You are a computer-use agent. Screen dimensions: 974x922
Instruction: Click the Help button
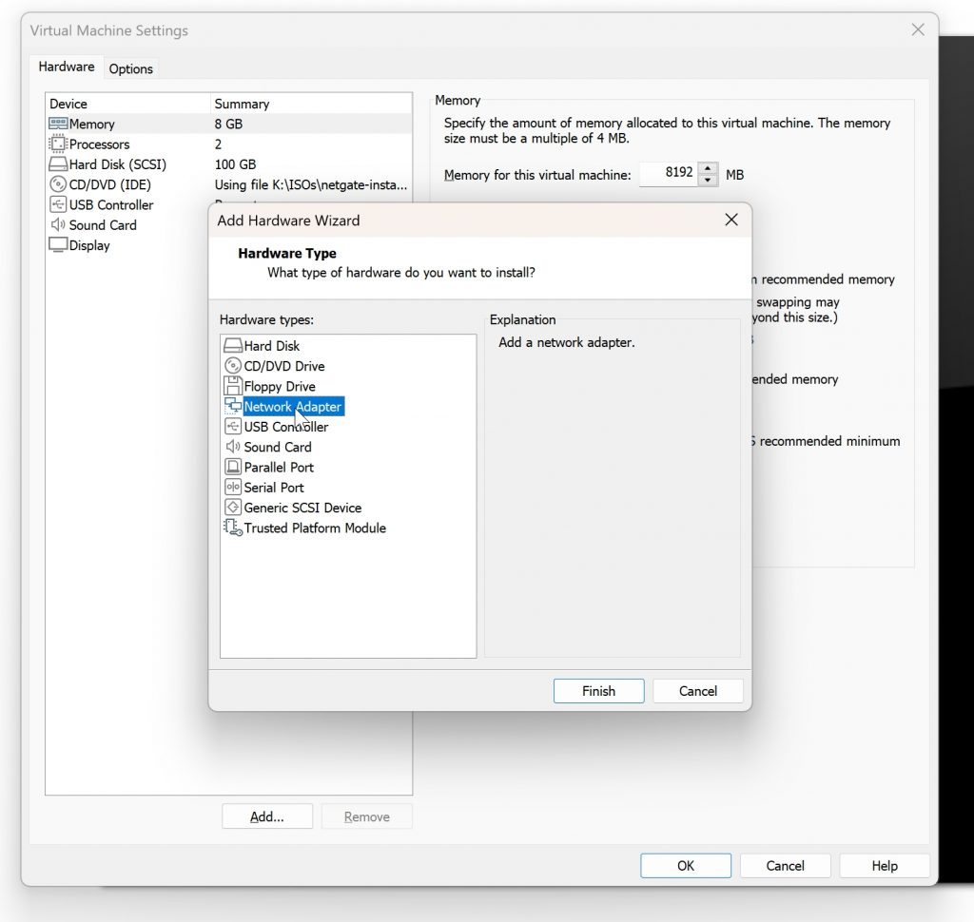[884, 866]
